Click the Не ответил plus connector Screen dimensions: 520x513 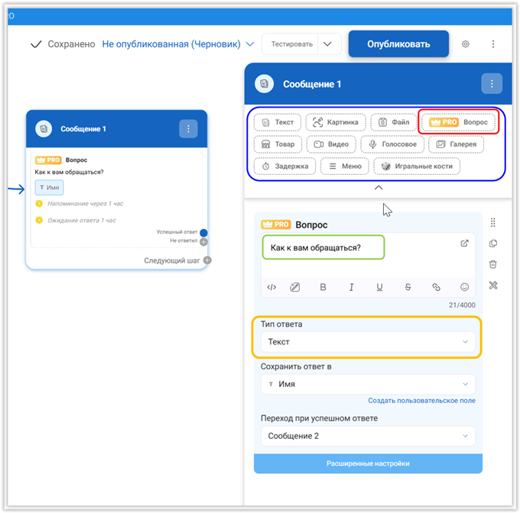pos(203,241)
